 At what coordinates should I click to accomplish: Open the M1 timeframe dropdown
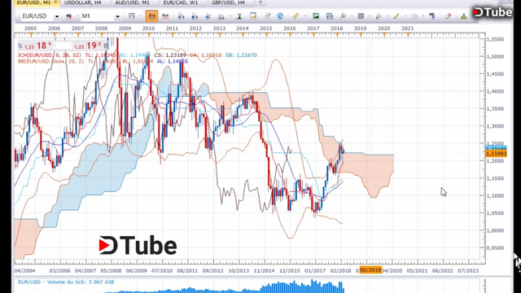117,16
